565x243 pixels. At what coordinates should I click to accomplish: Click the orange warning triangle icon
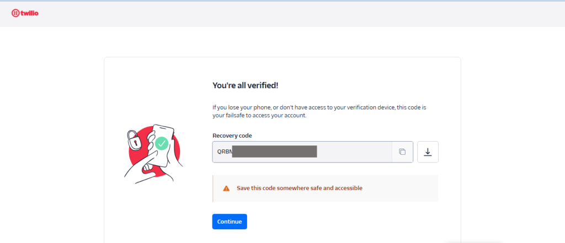pyautogui.click(x=226, y=188)
